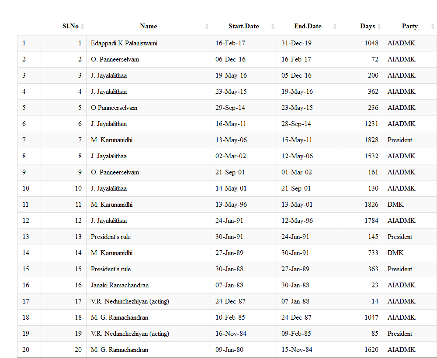Click the sort icon next to Days
Image resolution: width=437 pixels, height=358 pixels.
(x=379, y=27)
